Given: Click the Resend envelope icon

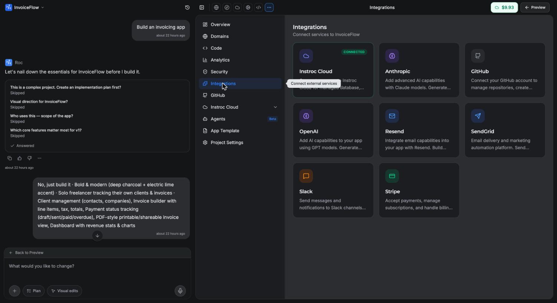Looking at the screenshot, I should point(392,116).
